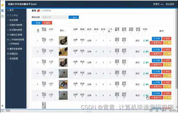Sort by the 品牌 column arrow

pyautogui.click(x=75, y=32)
